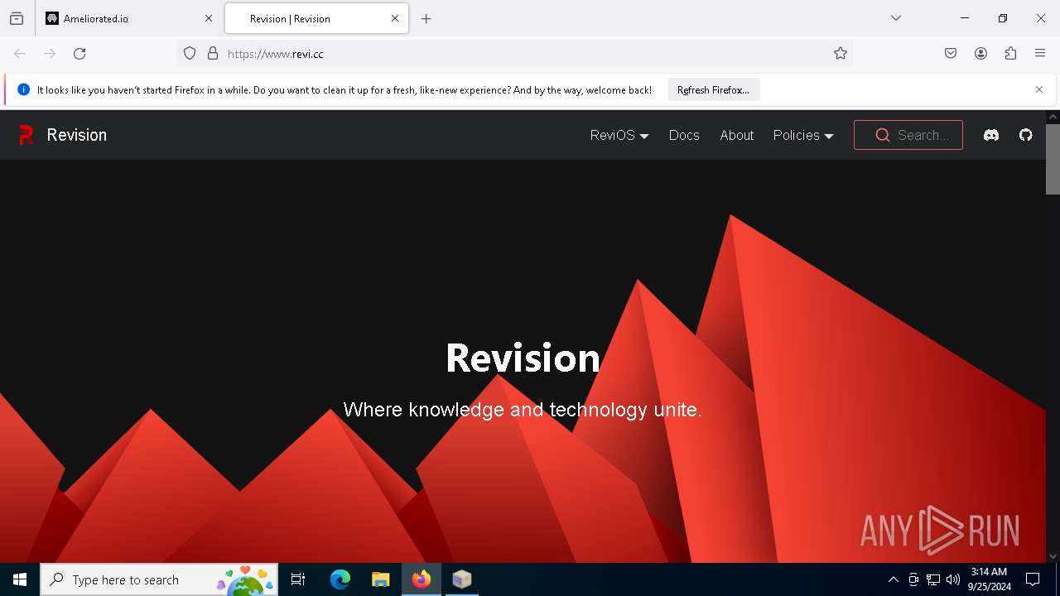Open Task View on taskbar
1060x596 pixels.
[x=298, y=579]
